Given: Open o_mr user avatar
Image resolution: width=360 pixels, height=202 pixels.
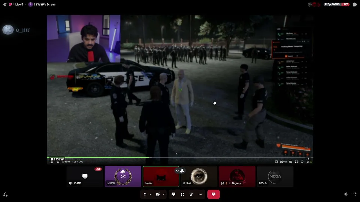Looking at the screenshot, I should 8,30.
